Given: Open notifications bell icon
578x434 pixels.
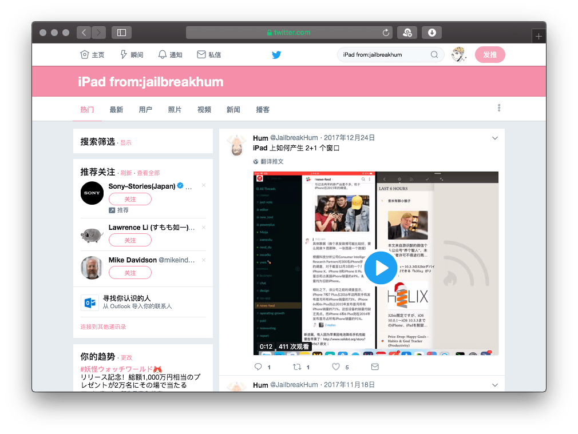Looking at the screenshot, I should pos(163,55).
